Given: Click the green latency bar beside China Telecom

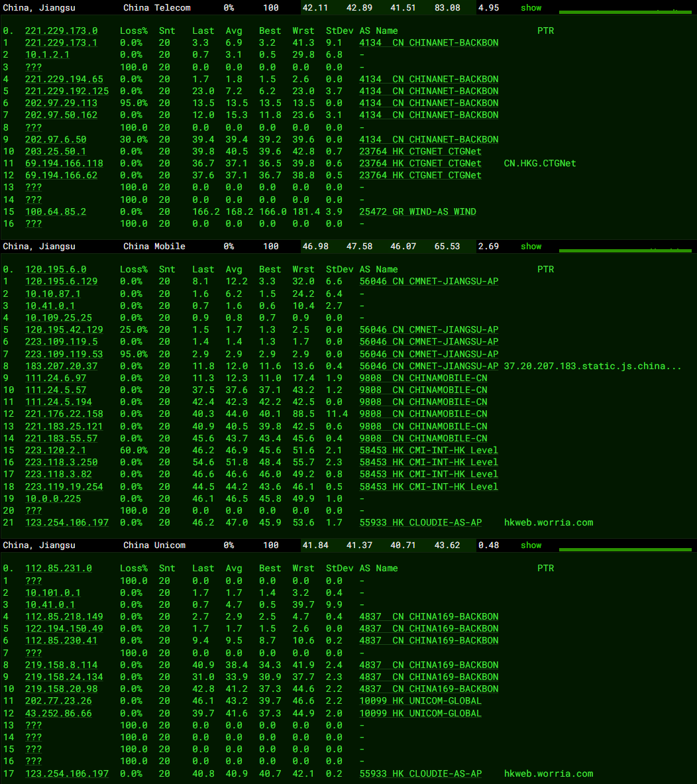Looking at the screenshot, I should tap(626, 12).
